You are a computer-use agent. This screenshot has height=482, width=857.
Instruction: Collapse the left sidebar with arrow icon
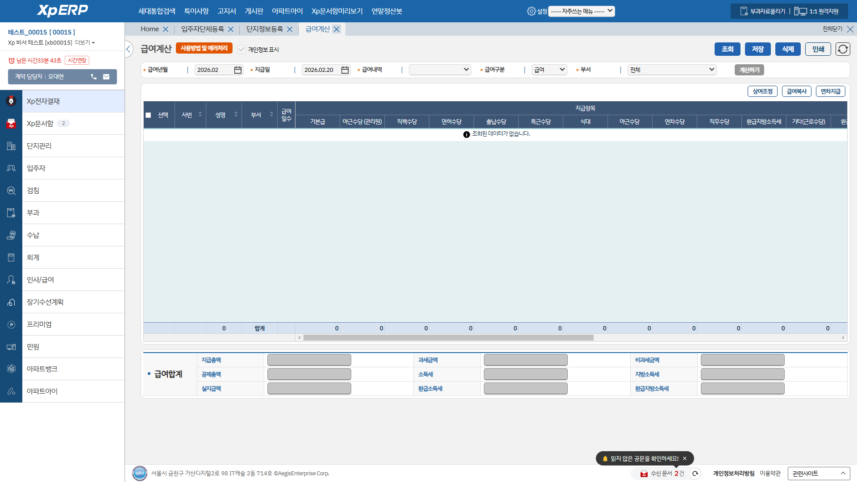click(129, 49)
